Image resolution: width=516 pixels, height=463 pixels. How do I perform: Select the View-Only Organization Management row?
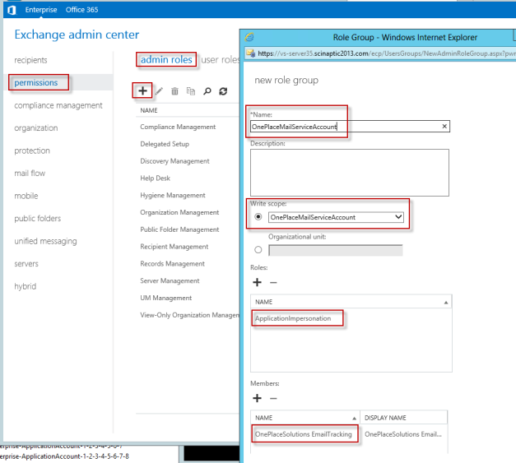(x=189, y=315)
